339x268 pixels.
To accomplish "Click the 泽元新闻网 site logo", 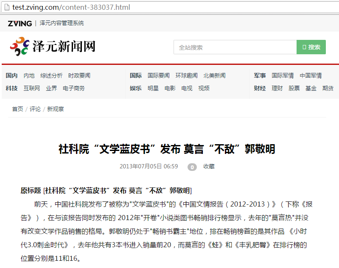I will coord(53,47).
